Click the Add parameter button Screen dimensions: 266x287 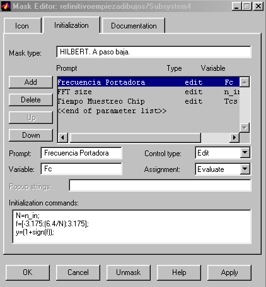tap(31, 82)
